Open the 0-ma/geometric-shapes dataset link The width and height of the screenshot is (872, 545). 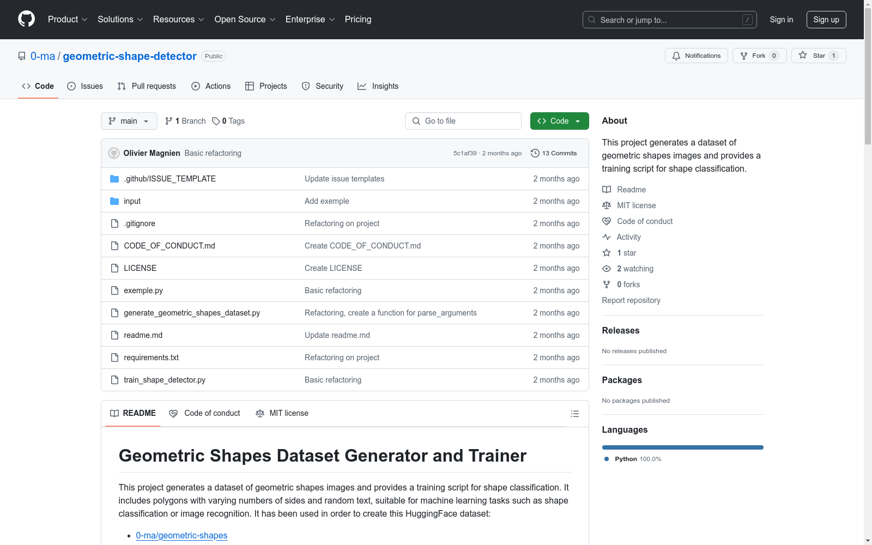pyautogui.click(x=181, y=535)
